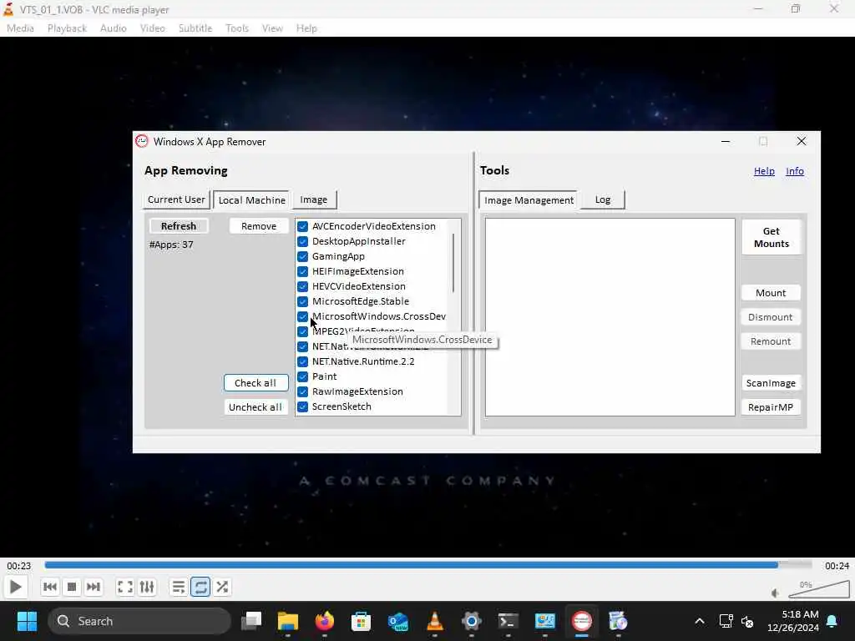Image resolution: width=855 pixels, height=641 pixels.
Task: Uncheck AVCEncoderVideoExtension checkbox
Action: [302, 226]
